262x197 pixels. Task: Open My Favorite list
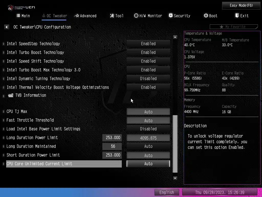coord(234,27)
